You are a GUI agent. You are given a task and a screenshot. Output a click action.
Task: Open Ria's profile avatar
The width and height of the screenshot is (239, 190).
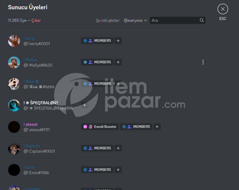click(x=14, y=84)
